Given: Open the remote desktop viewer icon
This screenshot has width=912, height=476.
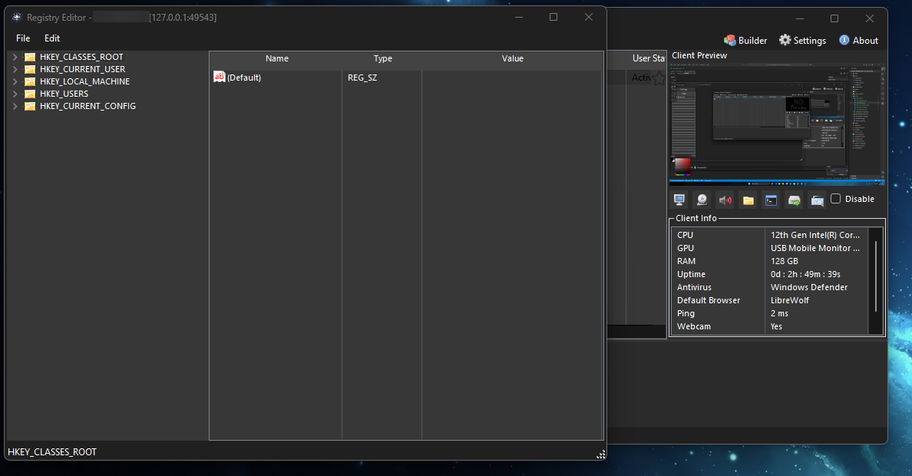Looking at the screenshot, I should [679, 199].
